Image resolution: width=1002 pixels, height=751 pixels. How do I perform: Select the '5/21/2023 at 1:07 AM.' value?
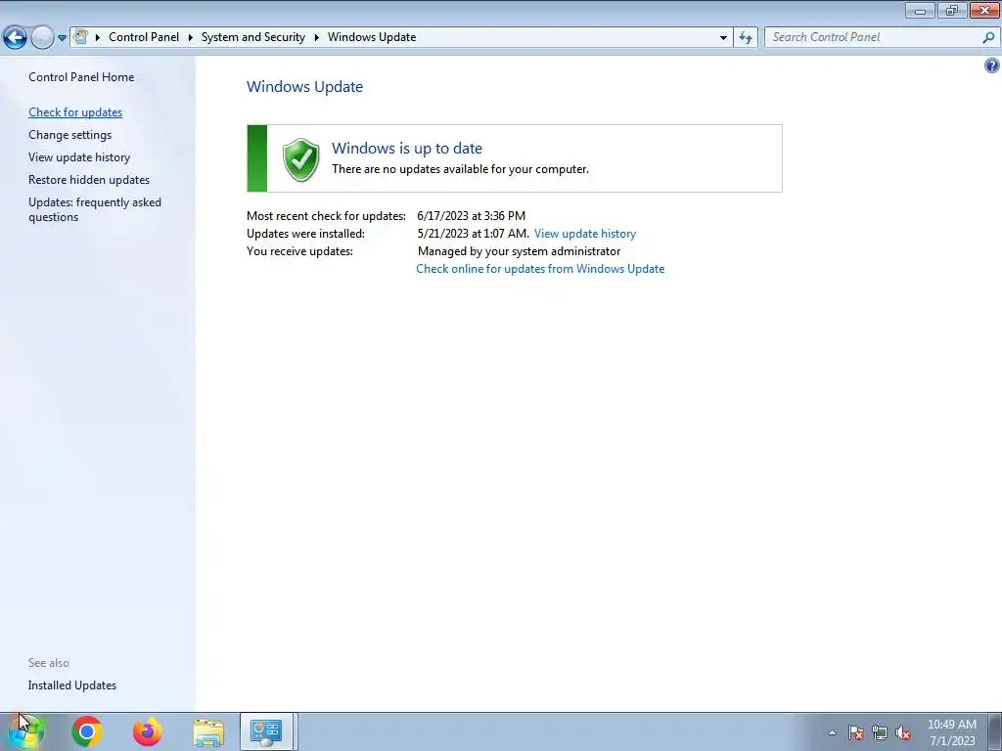click(x=473, y=234)
